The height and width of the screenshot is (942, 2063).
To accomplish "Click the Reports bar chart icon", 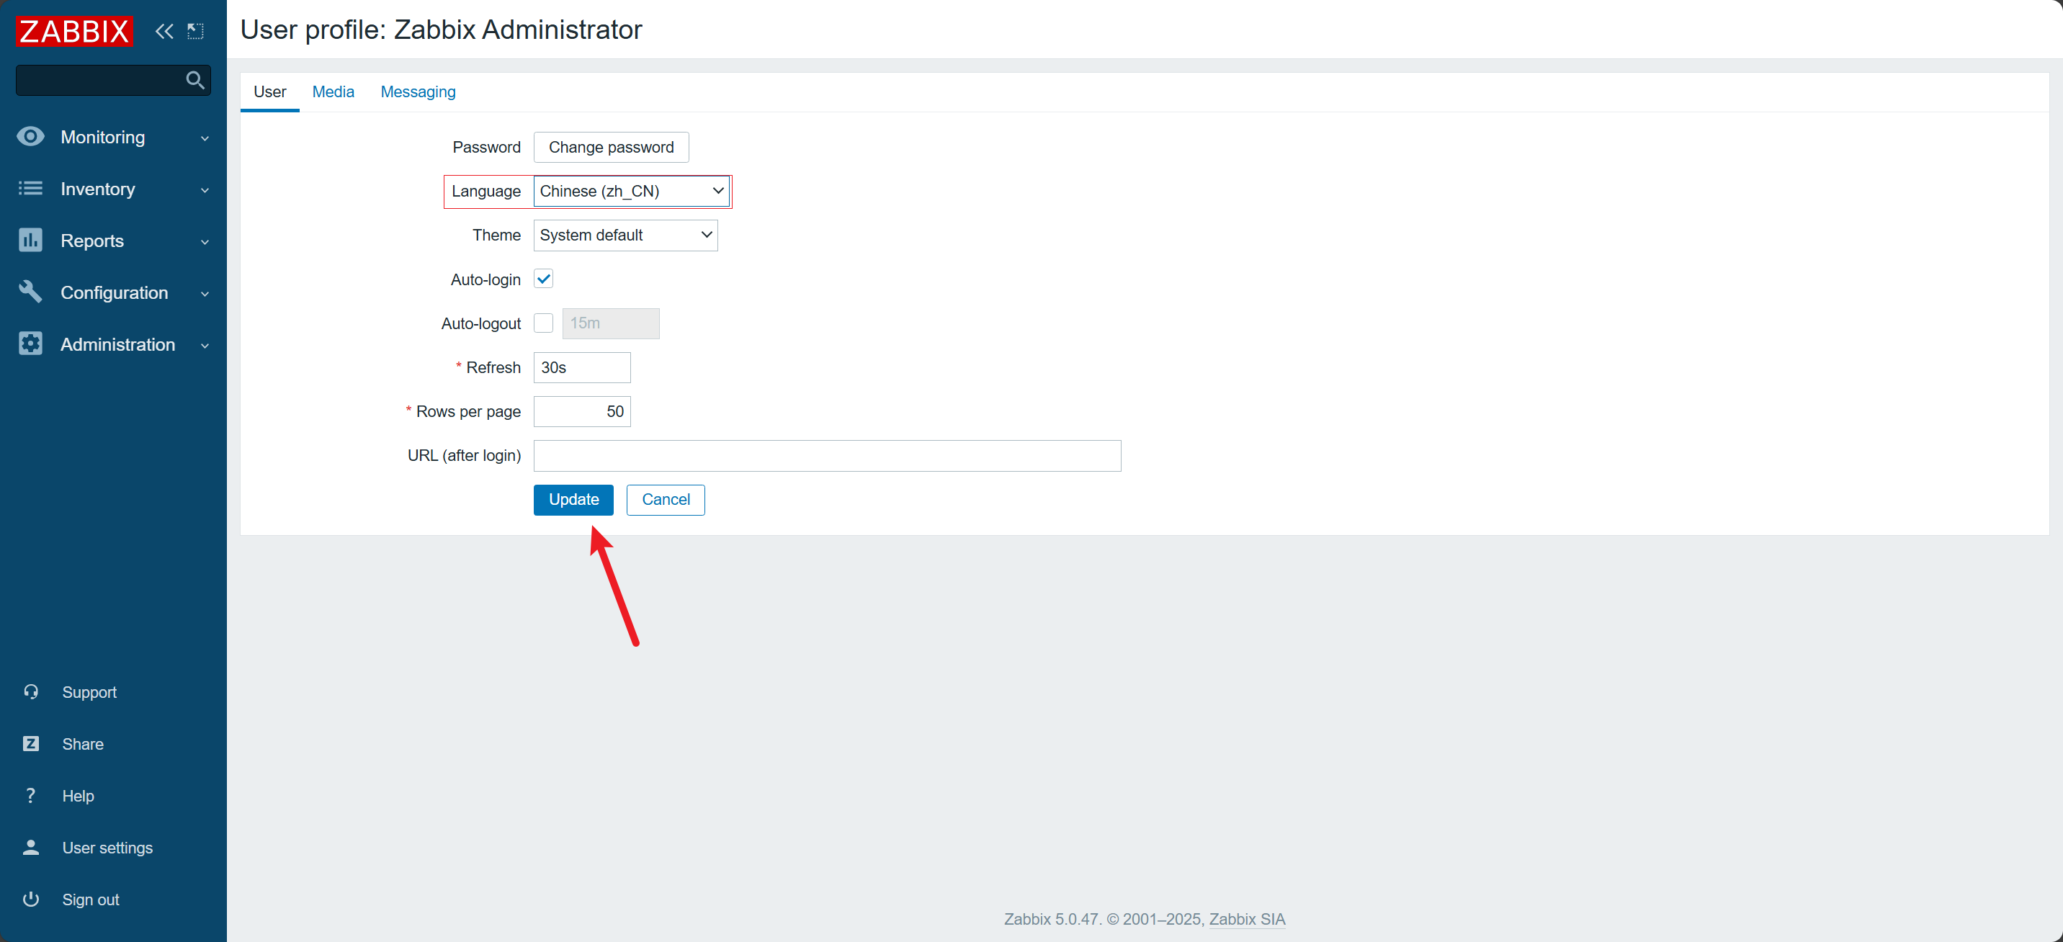I will click(30, 241).
